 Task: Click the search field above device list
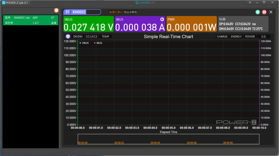[28, 11]
